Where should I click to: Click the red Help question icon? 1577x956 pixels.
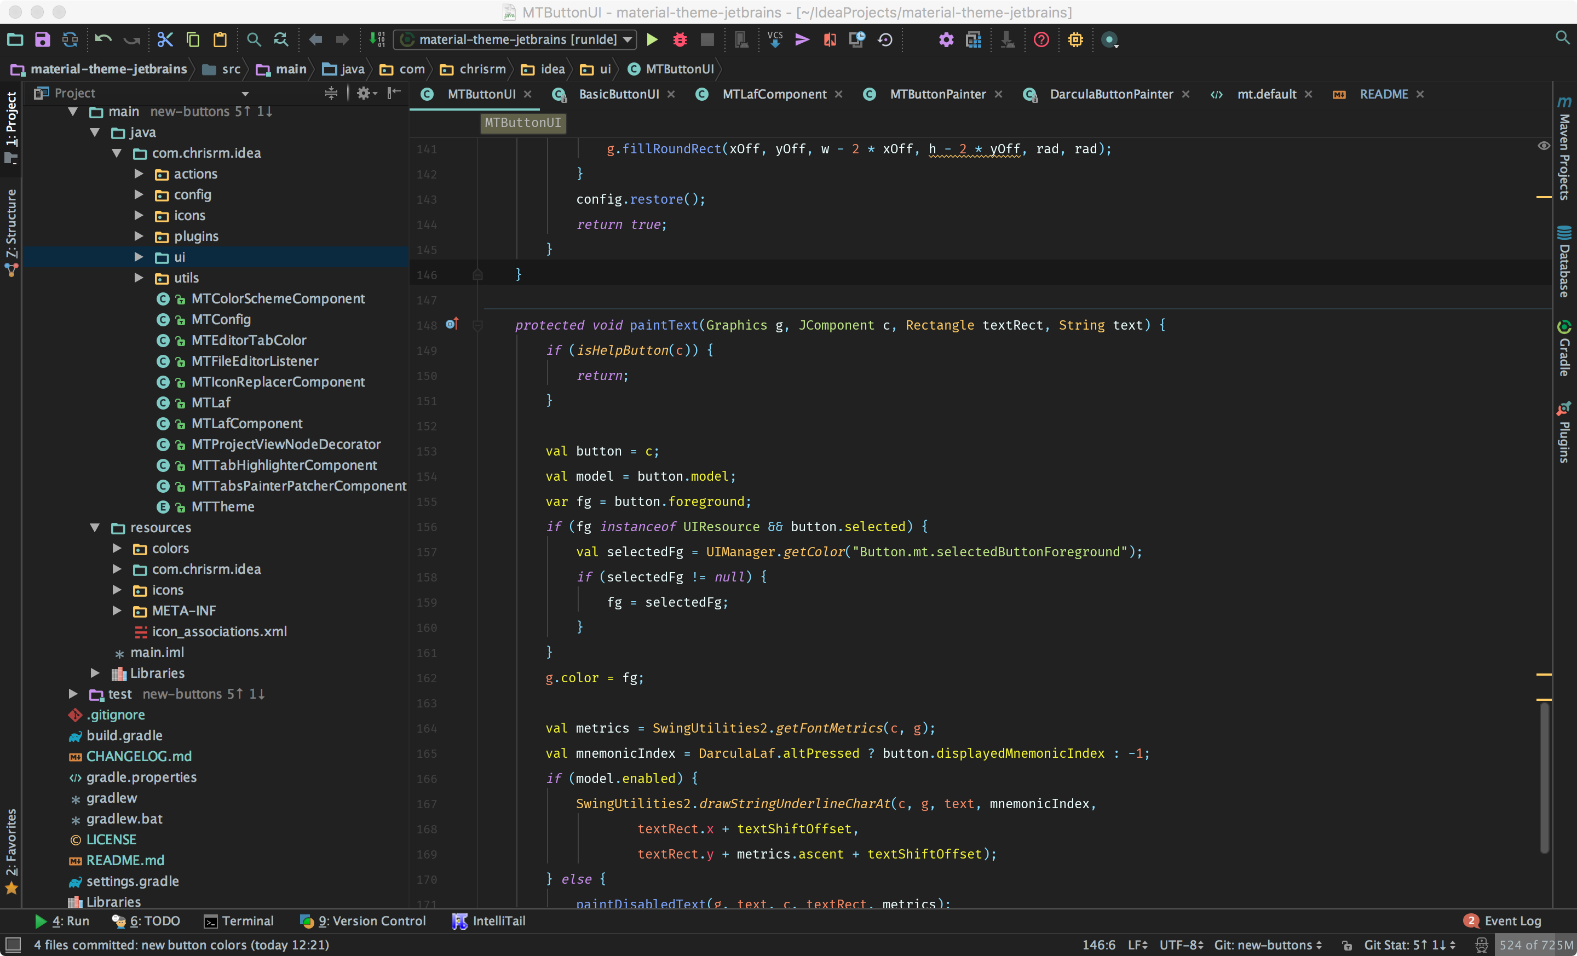point(1041,39)
